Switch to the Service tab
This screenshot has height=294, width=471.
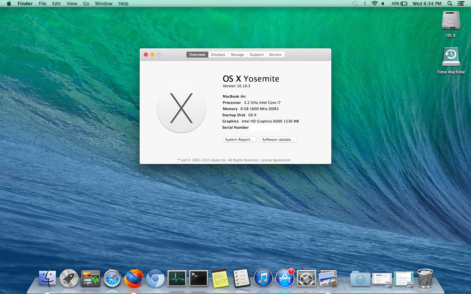[275, 55]
